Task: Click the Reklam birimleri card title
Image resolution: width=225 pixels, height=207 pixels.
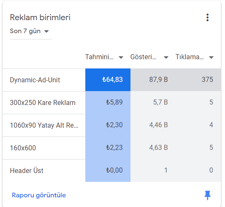Action: click(40, 18)
